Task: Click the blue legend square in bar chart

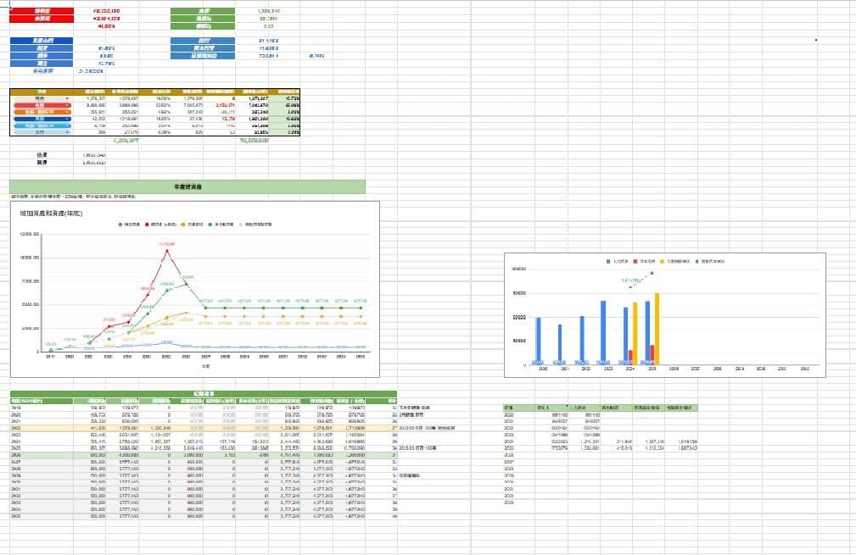Action: (x=608, y=262)
